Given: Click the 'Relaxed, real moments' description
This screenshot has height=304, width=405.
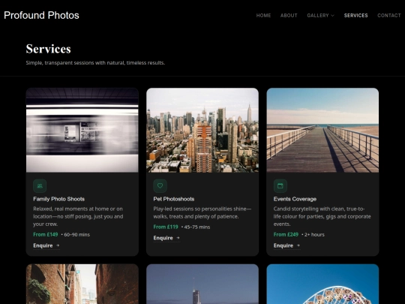Looking at the screenshot, I should [x=78, y=216].
